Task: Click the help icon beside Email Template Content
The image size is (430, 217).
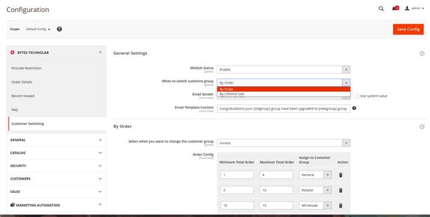Action: pyautogui.click(x=354, y=108)
